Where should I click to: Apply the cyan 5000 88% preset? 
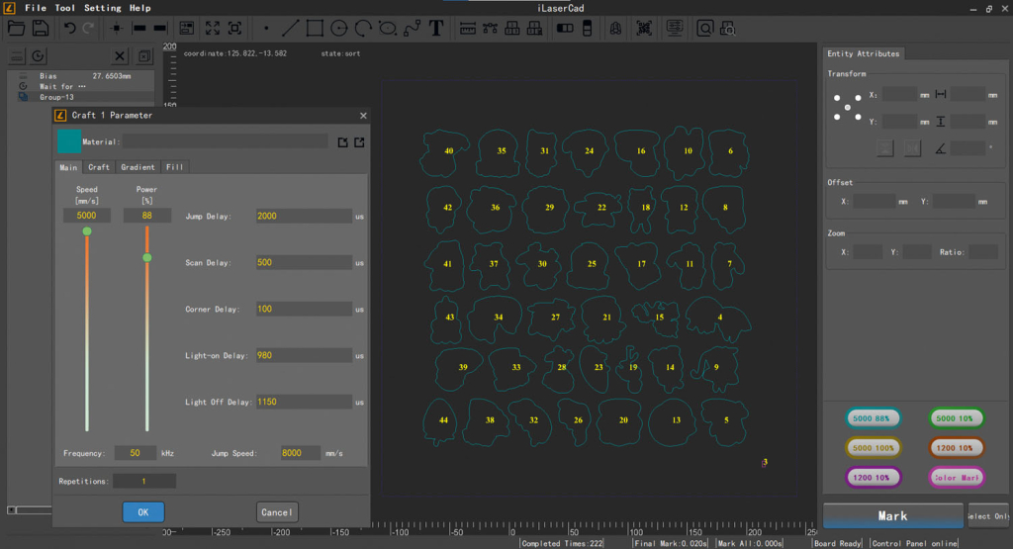click(x=873, y=418)
